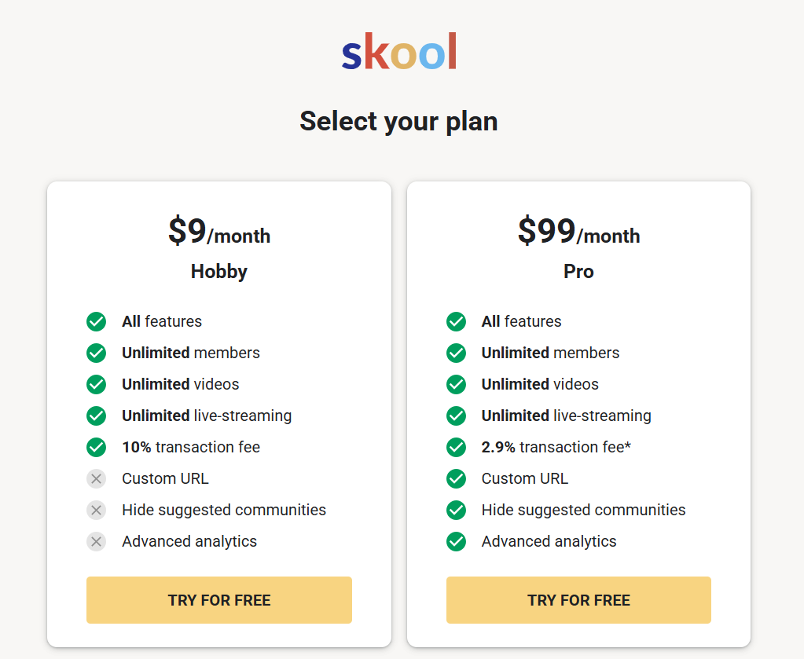
Task: Click Hobby plan's Unlimited videos checkmark
Action: pyautogui.click(x=96, y=384)
